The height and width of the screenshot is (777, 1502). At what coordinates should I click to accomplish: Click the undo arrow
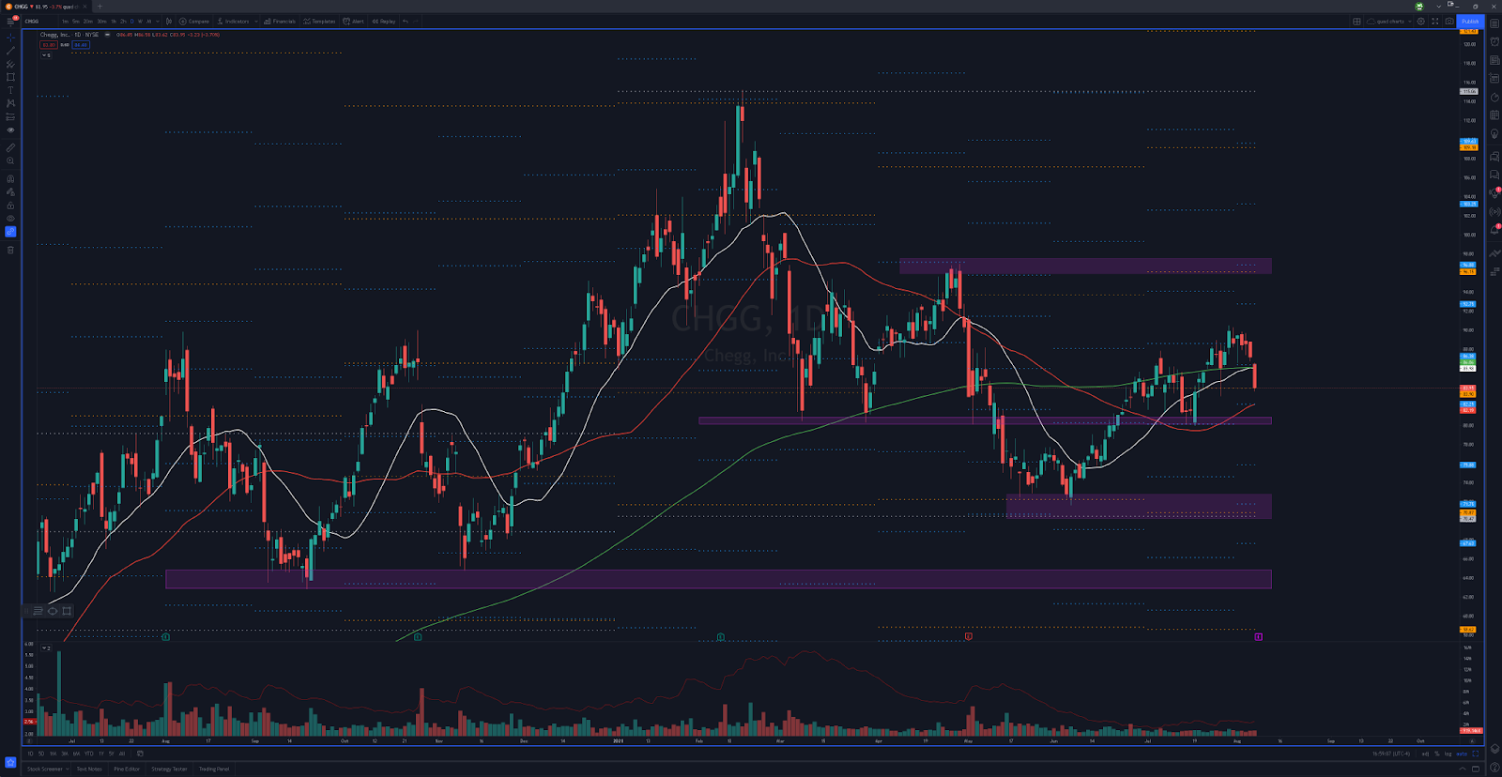click(x=406, y=21)
